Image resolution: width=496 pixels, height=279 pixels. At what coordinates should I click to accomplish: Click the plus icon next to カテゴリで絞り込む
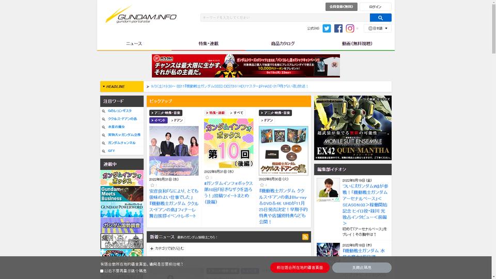tap(151, 249)
